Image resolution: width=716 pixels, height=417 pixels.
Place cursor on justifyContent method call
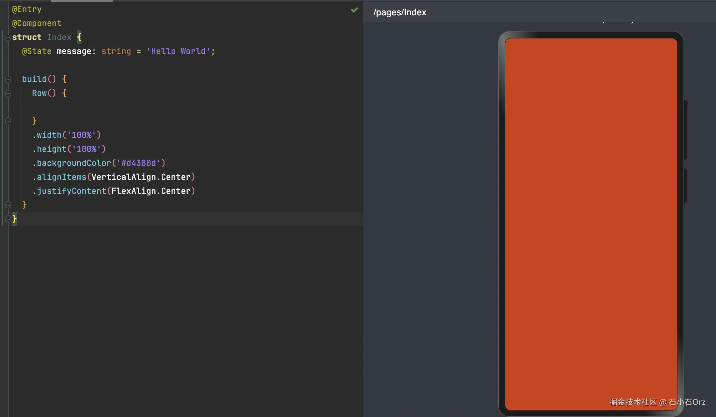tap(72, 191)
